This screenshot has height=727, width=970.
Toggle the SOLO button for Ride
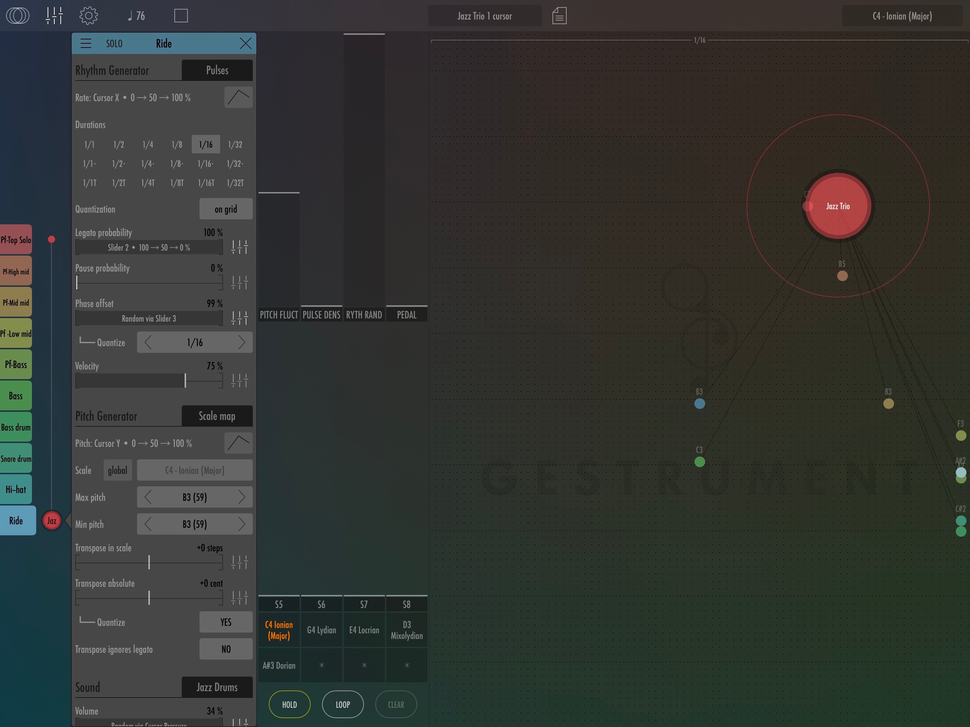coord(114,43)
